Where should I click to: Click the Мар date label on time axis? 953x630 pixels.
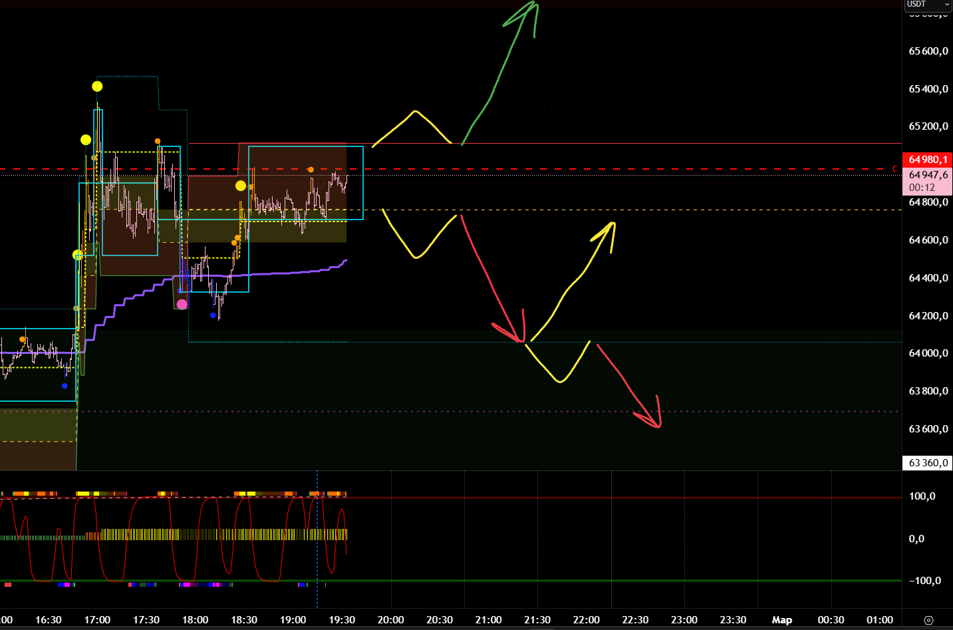point(781,620)
